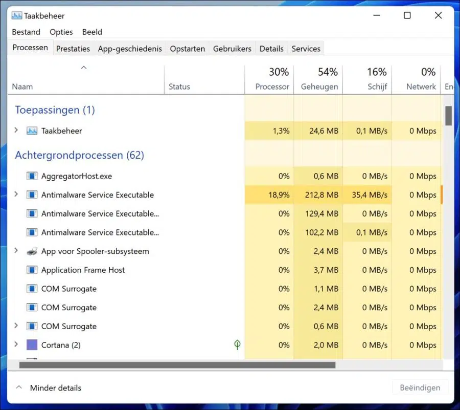Click the 1,3% processor value of Taakbeheer

pyautogui.click(x=281, y=131)
